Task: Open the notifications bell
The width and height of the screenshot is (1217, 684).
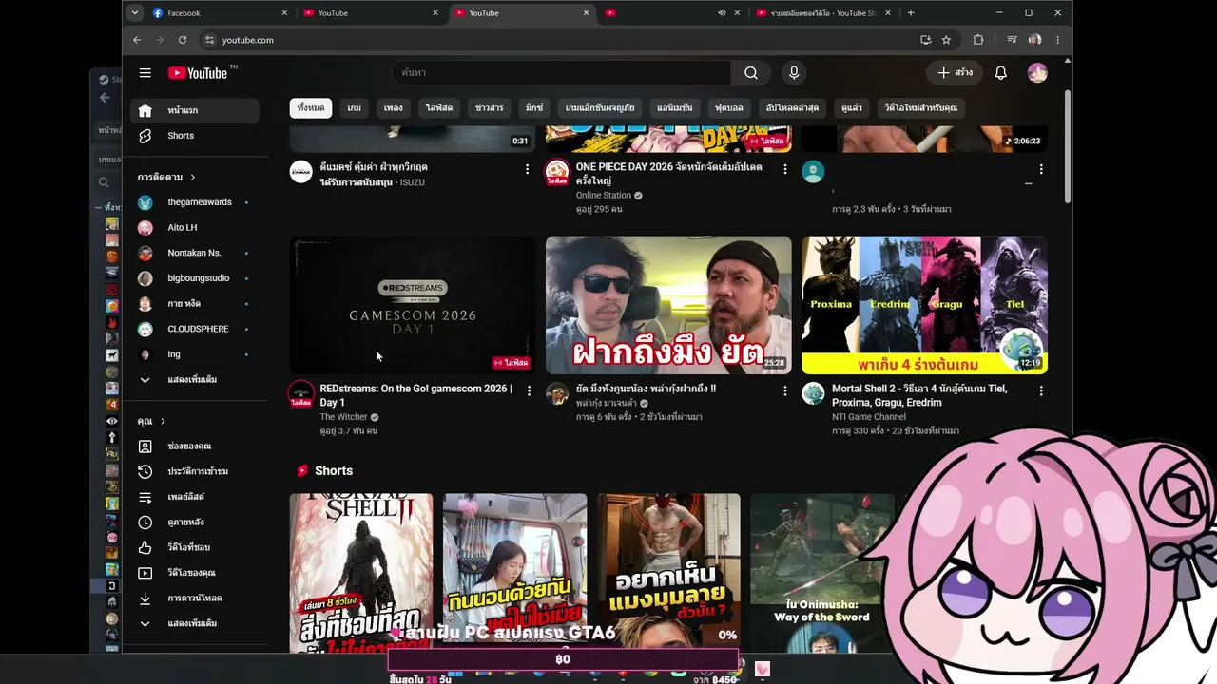Action: click(x=1000, y=73)
